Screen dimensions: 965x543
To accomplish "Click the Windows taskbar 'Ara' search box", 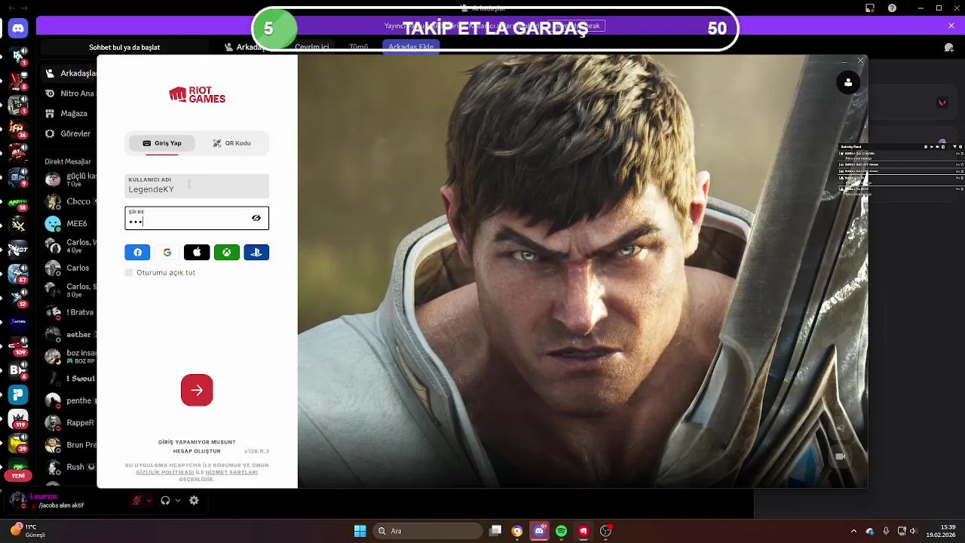I will (429, 531).
